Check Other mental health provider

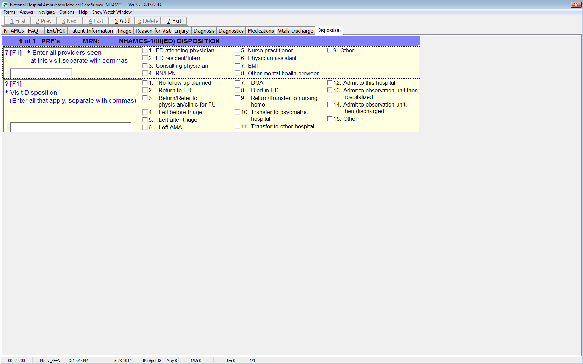click(238, 73)
